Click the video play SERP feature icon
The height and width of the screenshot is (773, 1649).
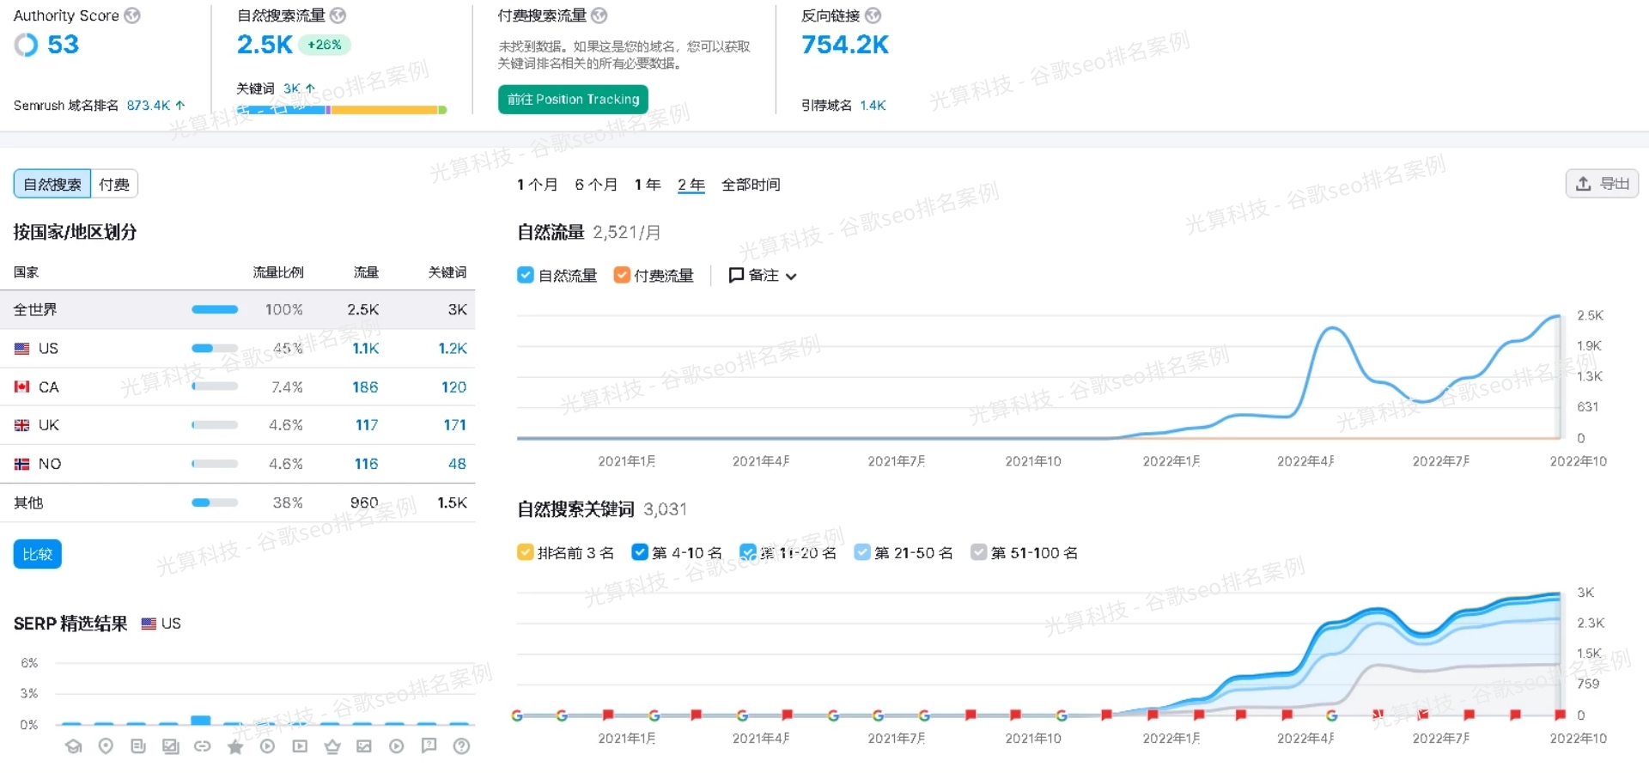pyautogui.click(x=267, y=746)
